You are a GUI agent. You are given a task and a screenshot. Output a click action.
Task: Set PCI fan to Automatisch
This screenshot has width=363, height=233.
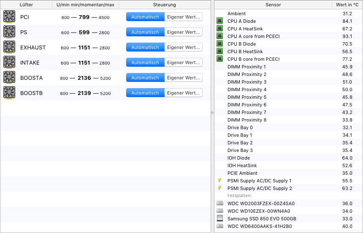pyautogui.click(x=145, y=17)
